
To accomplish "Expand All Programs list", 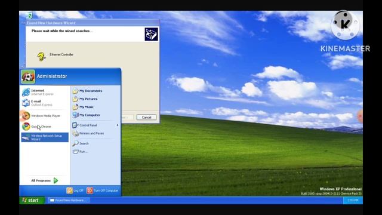I will point(44,180).
